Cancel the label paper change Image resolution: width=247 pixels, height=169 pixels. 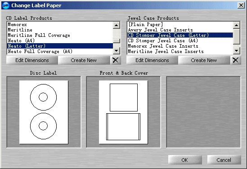click(x=224, y=160)
